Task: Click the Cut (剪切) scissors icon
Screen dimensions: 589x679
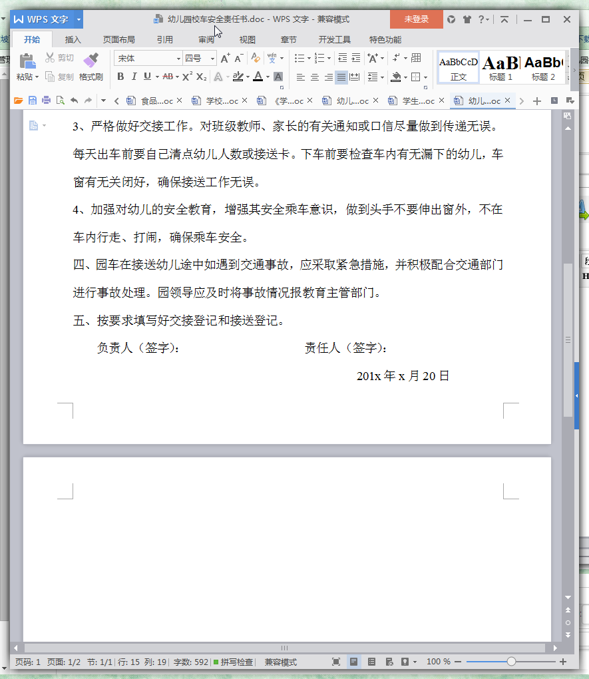Action: pos(50,58)
